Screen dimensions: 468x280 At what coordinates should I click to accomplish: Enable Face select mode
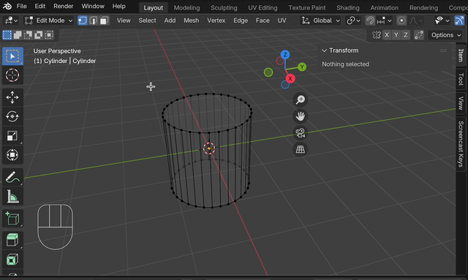tap(104, 20)
